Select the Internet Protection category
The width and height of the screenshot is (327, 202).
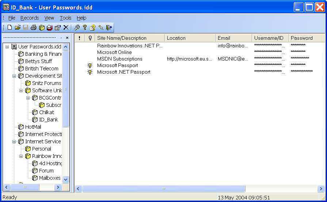pyautogui.click(x=43, y=134)
